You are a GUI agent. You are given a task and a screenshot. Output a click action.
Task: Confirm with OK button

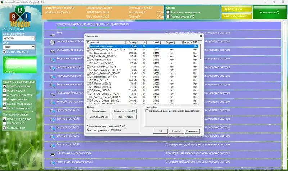[160, 131]
